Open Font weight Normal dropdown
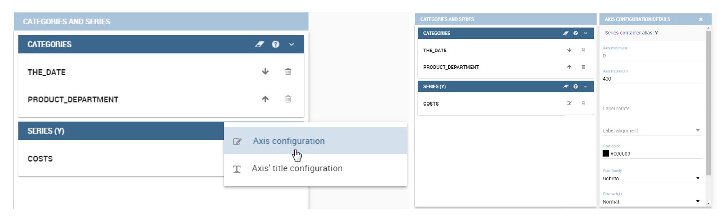Screen dimensions: 723x224 (x=652, y=202)
